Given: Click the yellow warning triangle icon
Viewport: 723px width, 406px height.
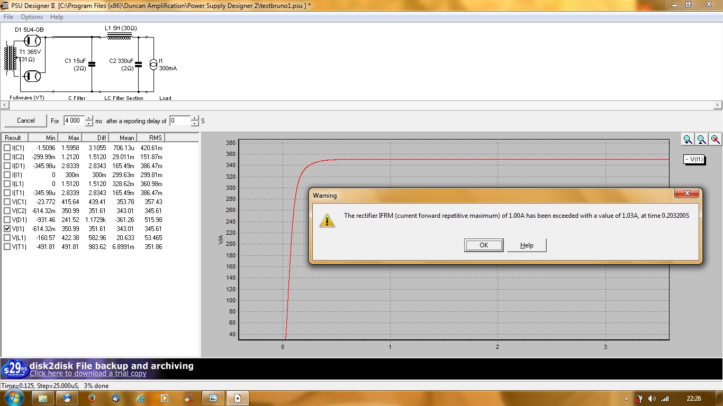Looking at the screenshot, I should tap(327, 220).
